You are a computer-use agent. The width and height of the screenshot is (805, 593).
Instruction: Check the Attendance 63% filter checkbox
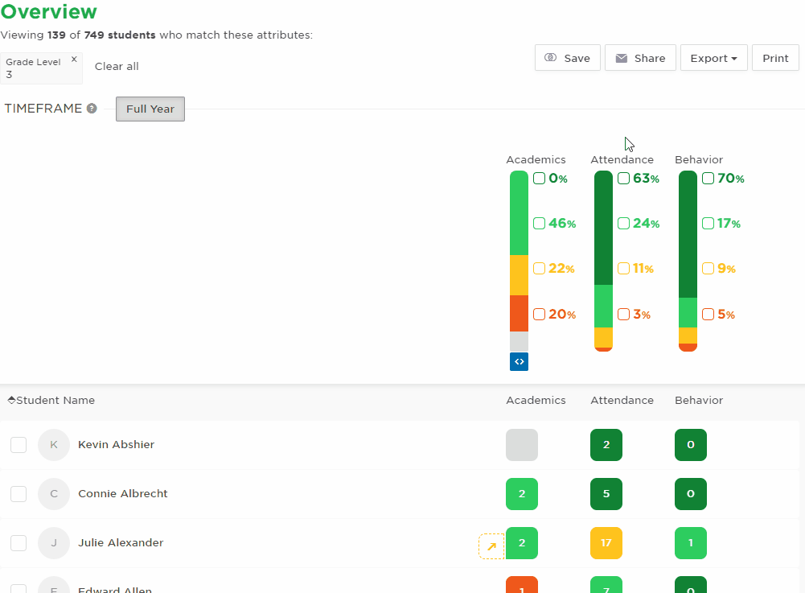coord(623,179)
